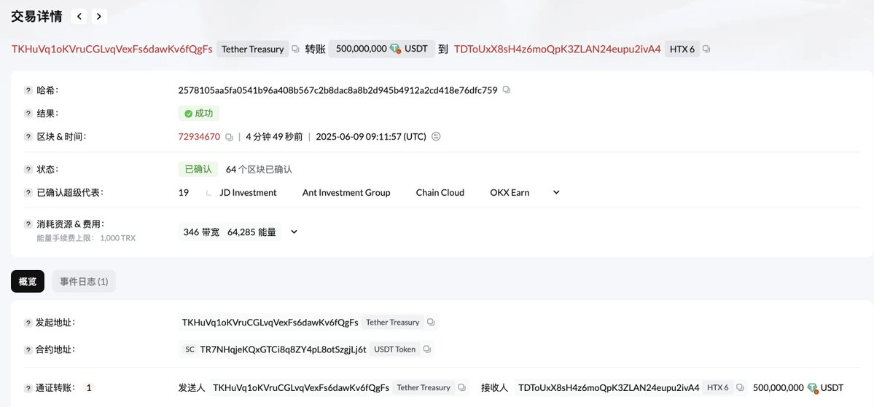The width and height of the screenshot is (874, 407).
Task: Copy block number 72934670
Action: coord(229,137)
